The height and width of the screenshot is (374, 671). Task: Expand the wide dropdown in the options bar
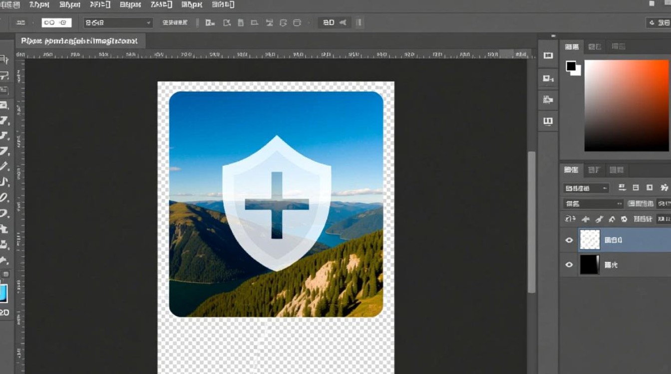[x=118, y=22]
